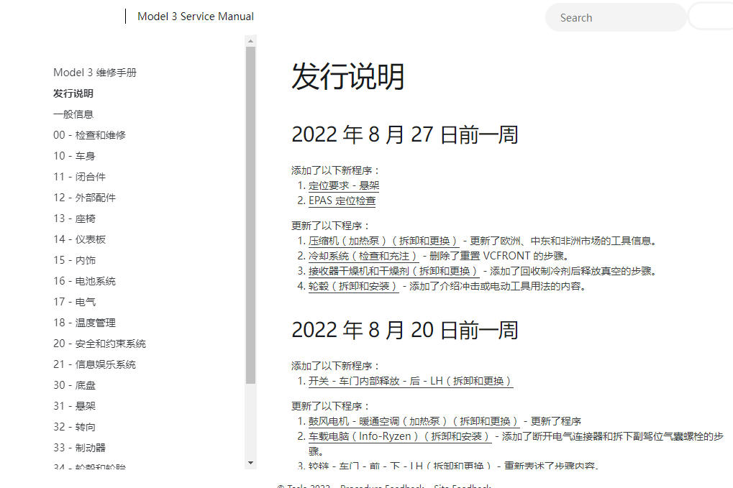Open 开关 - 车门内部释放 - 后 - LH link
The image size is (733, 488).
411,381
